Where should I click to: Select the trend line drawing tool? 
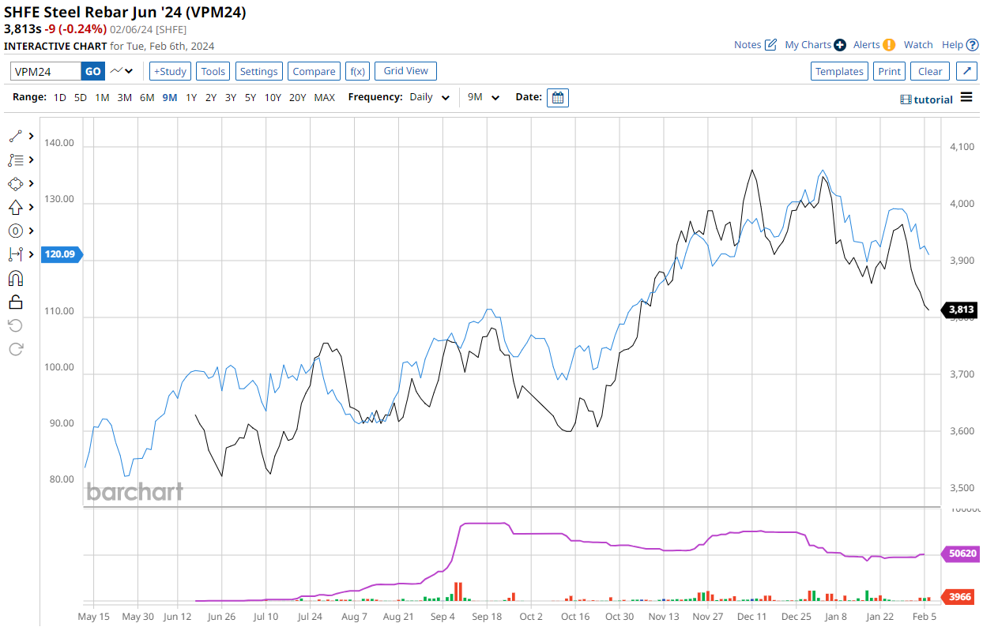pyautogui.click(x=15, y=137)
